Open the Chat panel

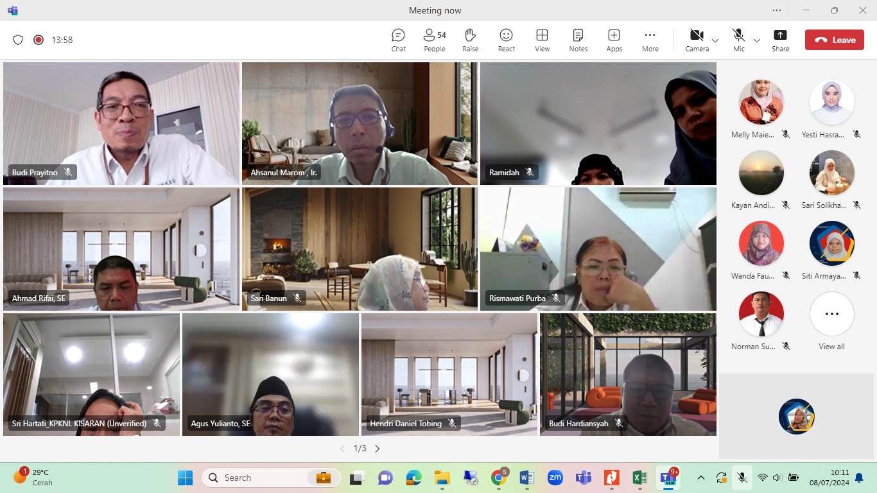pyautogui.click(x=398, y=40)
